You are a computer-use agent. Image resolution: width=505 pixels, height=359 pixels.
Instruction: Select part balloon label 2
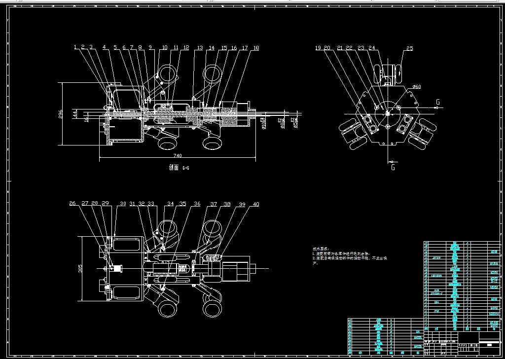click(x=83, y=47)
